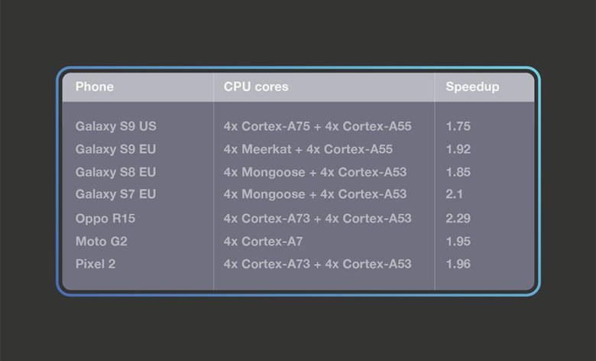596x361 pixels.
Task: Click the Galaxy S8 EU phone name
Action: click(115, 172)
